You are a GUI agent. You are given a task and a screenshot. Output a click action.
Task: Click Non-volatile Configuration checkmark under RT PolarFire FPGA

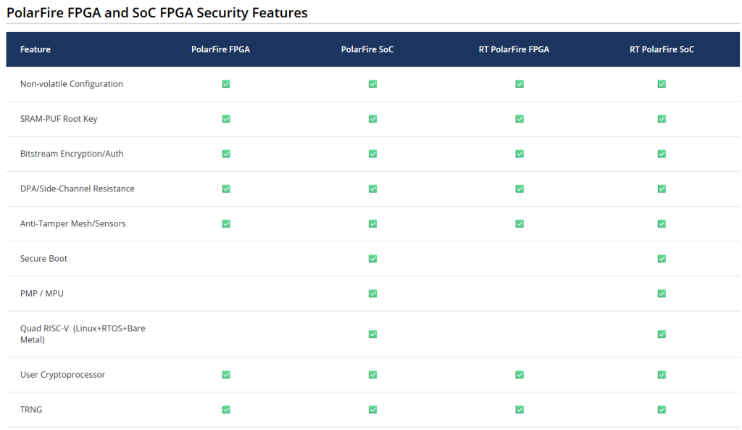click(520, 84)
